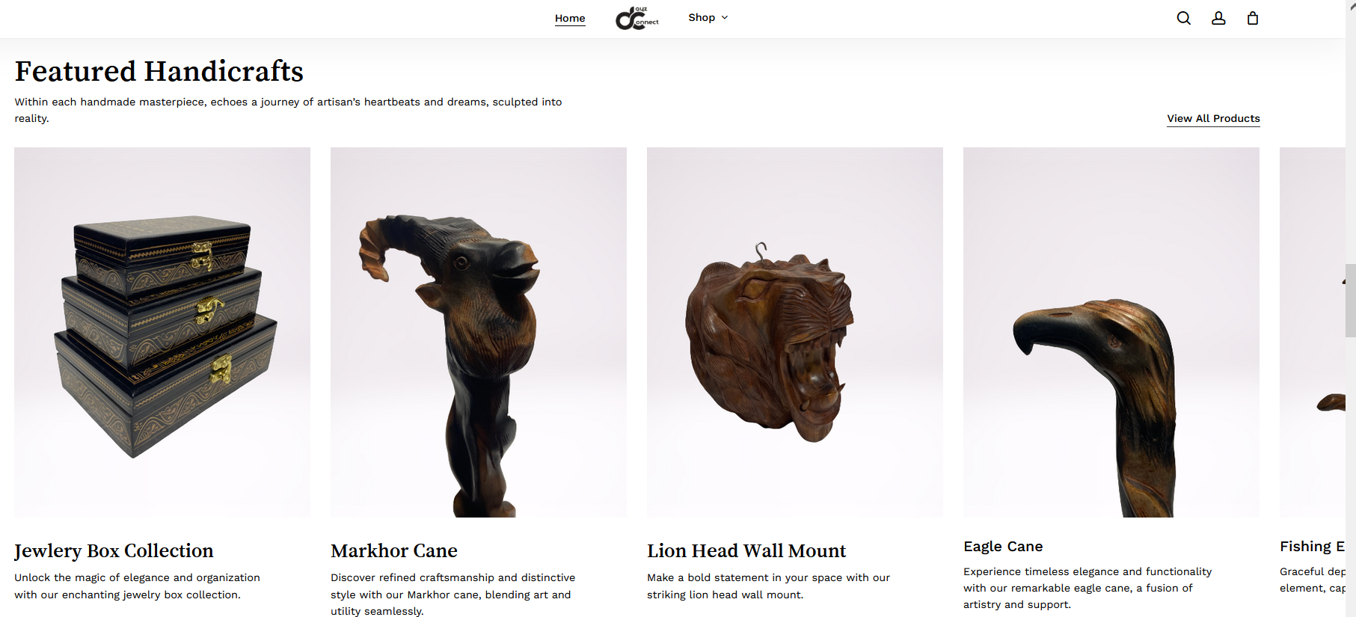
Task: Select the stacked jewelry boxes product image
Action: pyautogui.click(x=162, y=332)
